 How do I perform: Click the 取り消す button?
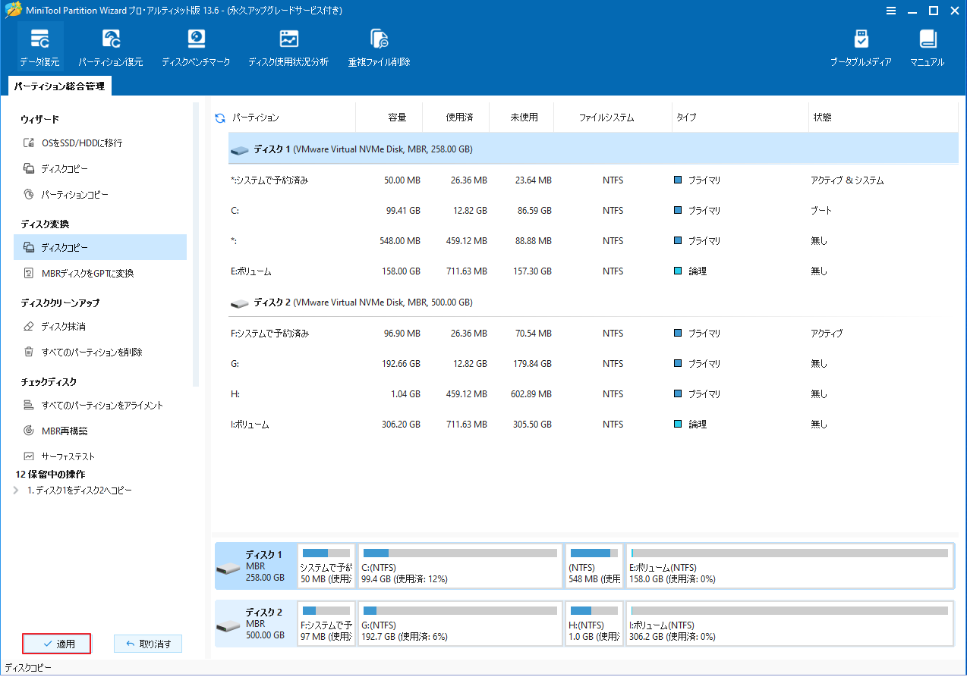[148, 644]
